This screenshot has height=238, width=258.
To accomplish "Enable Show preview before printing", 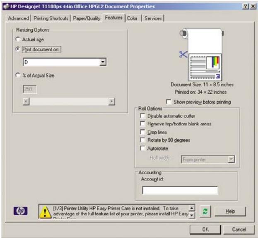I will point(169,102).
